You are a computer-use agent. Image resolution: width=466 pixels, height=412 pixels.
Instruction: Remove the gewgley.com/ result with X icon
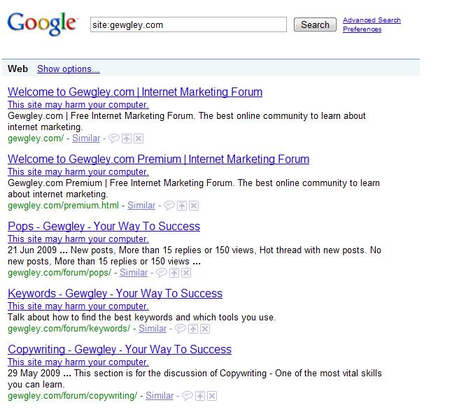139,138
